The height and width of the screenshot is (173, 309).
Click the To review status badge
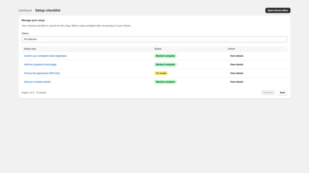coord(161,73)
